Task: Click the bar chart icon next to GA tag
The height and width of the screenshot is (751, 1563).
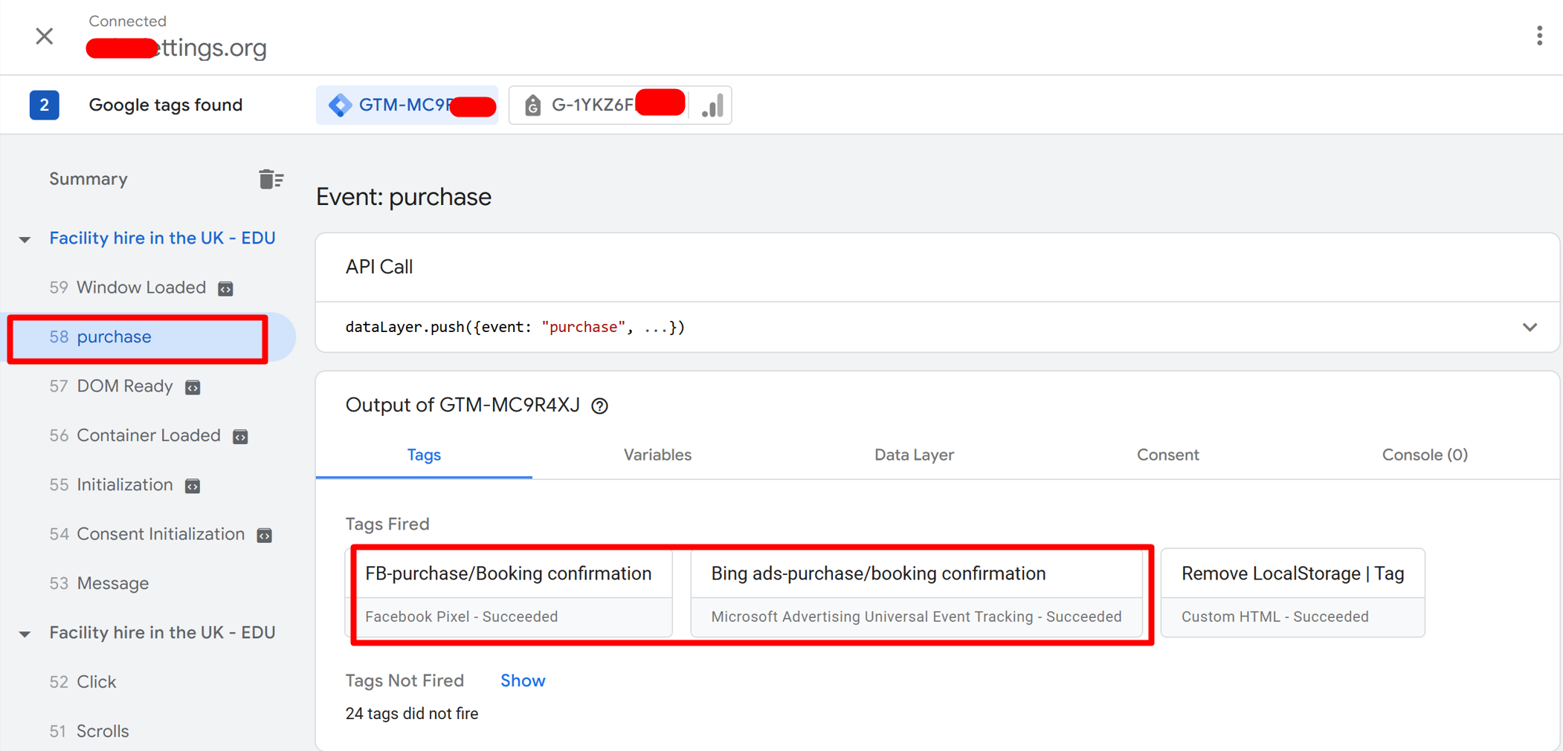Action: 712,105
